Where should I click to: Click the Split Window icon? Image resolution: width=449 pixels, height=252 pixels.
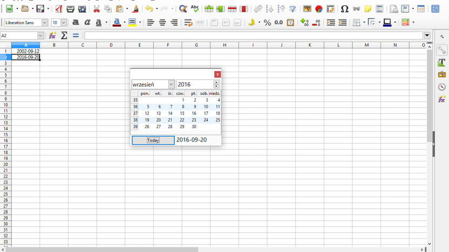[421, 9]
